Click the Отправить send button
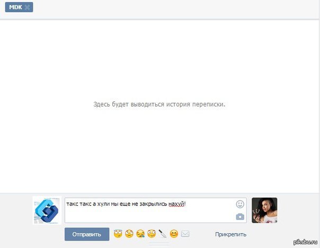 [x=87, y=234]
